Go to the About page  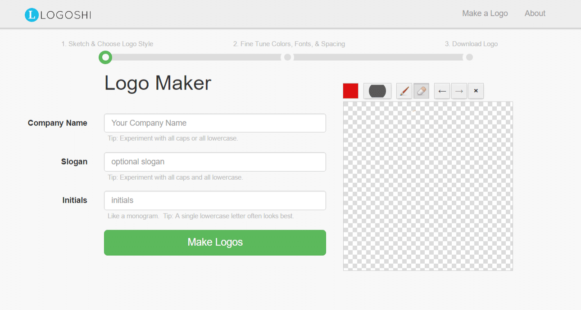click(x=535, y=13)
